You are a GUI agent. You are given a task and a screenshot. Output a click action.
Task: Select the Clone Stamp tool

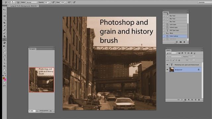(x=4, y=36)
